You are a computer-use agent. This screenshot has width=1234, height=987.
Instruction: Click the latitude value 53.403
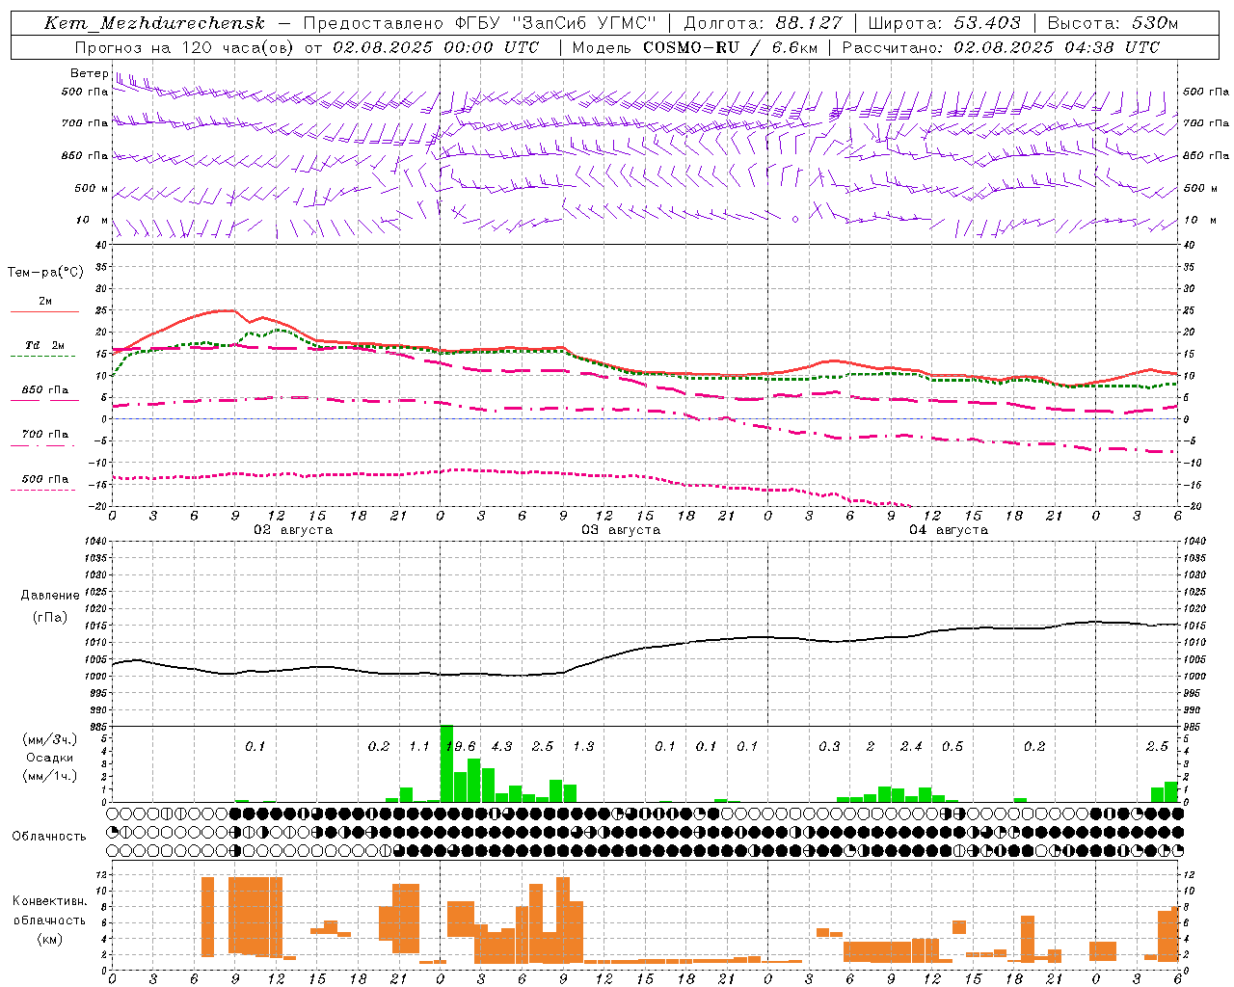(987, 23)
